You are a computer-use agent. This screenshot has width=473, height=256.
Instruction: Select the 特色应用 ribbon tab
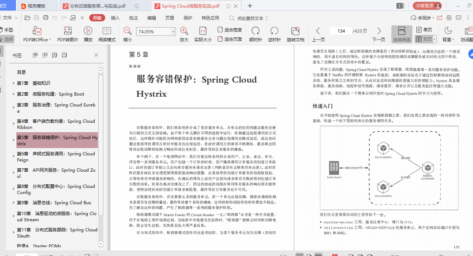pos(210,18)
